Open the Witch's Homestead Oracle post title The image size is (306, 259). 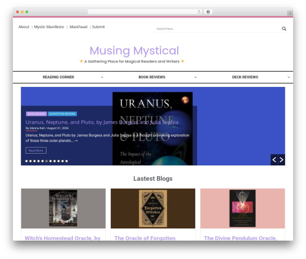click(x=62, y=238)
